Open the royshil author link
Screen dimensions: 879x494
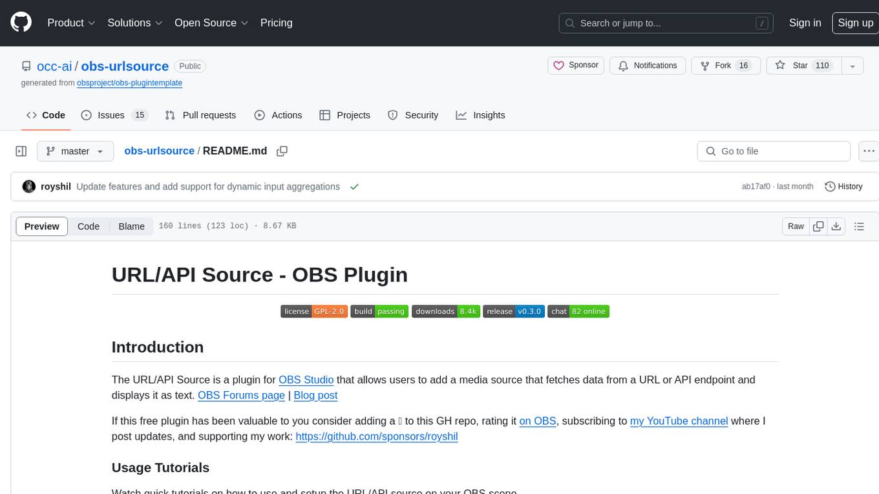(x=56, y=186)
